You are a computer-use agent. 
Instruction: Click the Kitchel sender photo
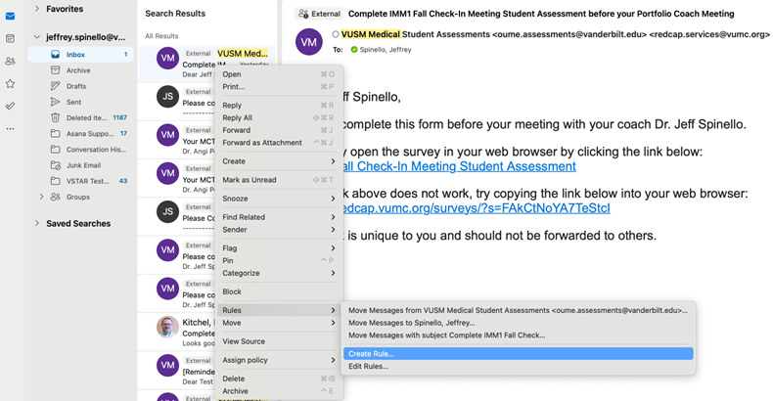(x=167, y=327)
